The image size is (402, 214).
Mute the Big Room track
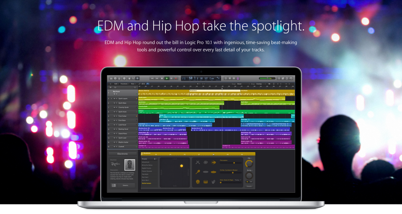coord(114,94)
